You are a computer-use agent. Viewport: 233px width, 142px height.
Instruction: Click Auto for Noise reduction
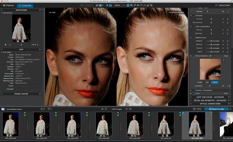click(226, 56)
